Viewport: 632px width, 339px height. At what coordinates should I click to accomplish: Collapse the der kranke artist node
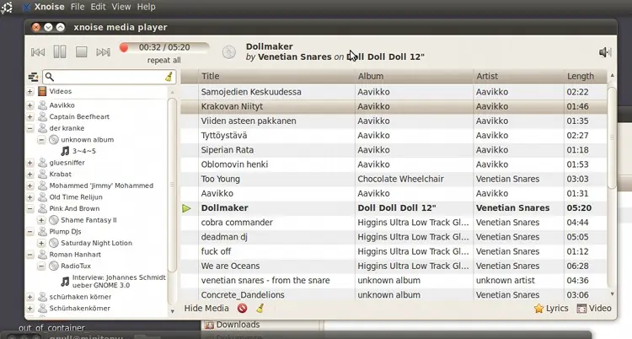pyautogui.click(x=29, y=128)
